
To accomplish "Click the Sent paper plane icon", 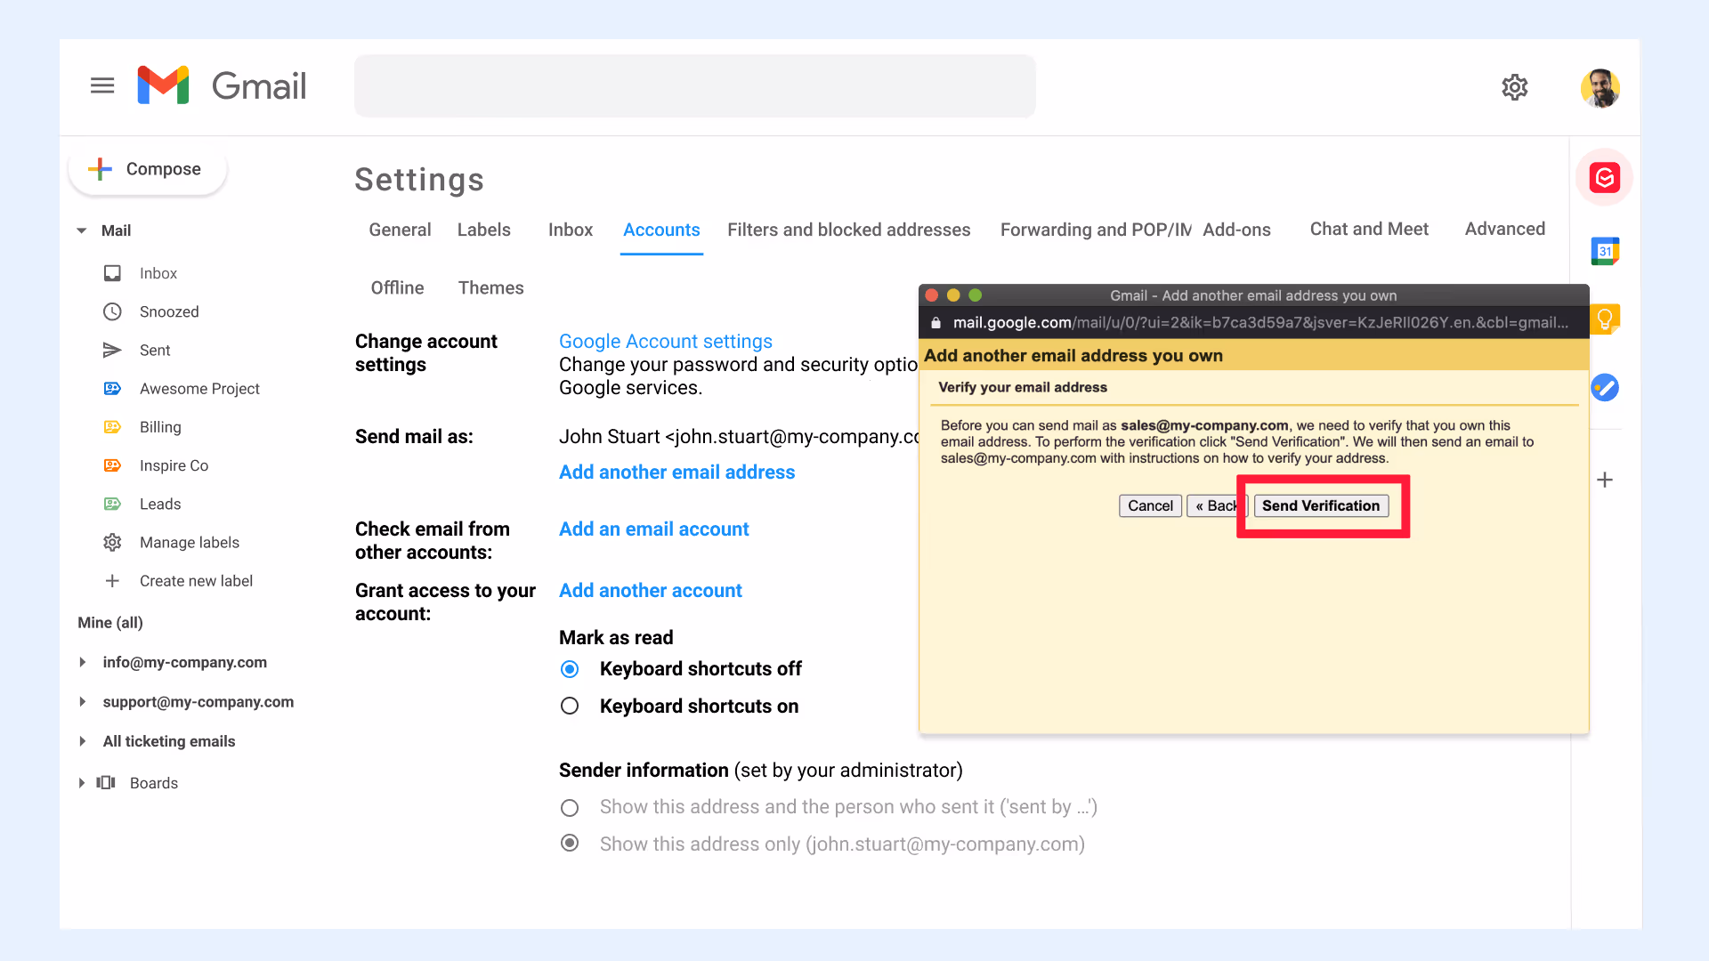I will [x=112, y=350].
